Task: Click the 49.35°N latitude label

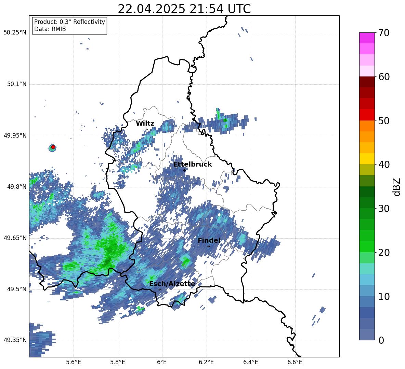Action: [15, 340]
